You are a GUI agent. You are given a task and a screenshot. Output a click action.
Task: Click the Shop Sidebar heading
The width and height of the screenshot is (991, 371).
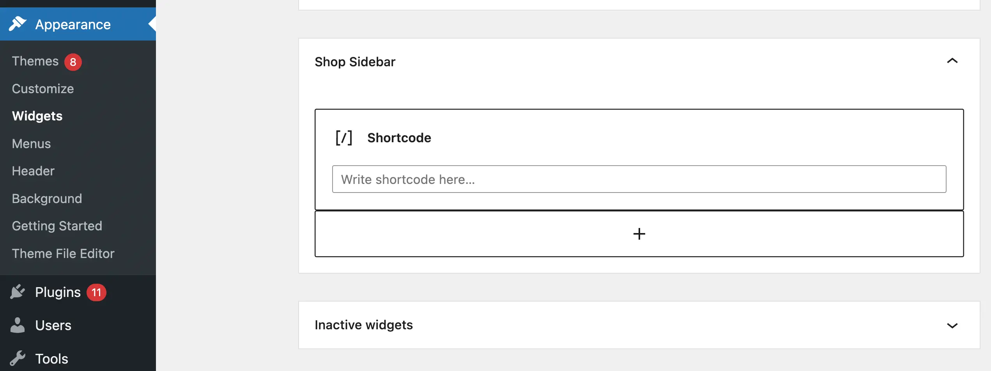[355, 62]
